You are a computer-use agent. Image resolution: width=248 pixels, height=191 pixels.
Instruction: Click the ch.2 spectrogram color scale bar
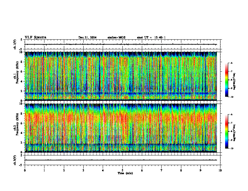pyautogui.click(x=226, y=131)
